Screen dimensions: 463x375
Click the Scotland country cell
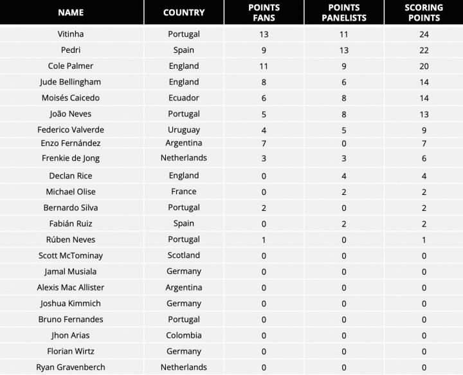click(x=184, y=255)
